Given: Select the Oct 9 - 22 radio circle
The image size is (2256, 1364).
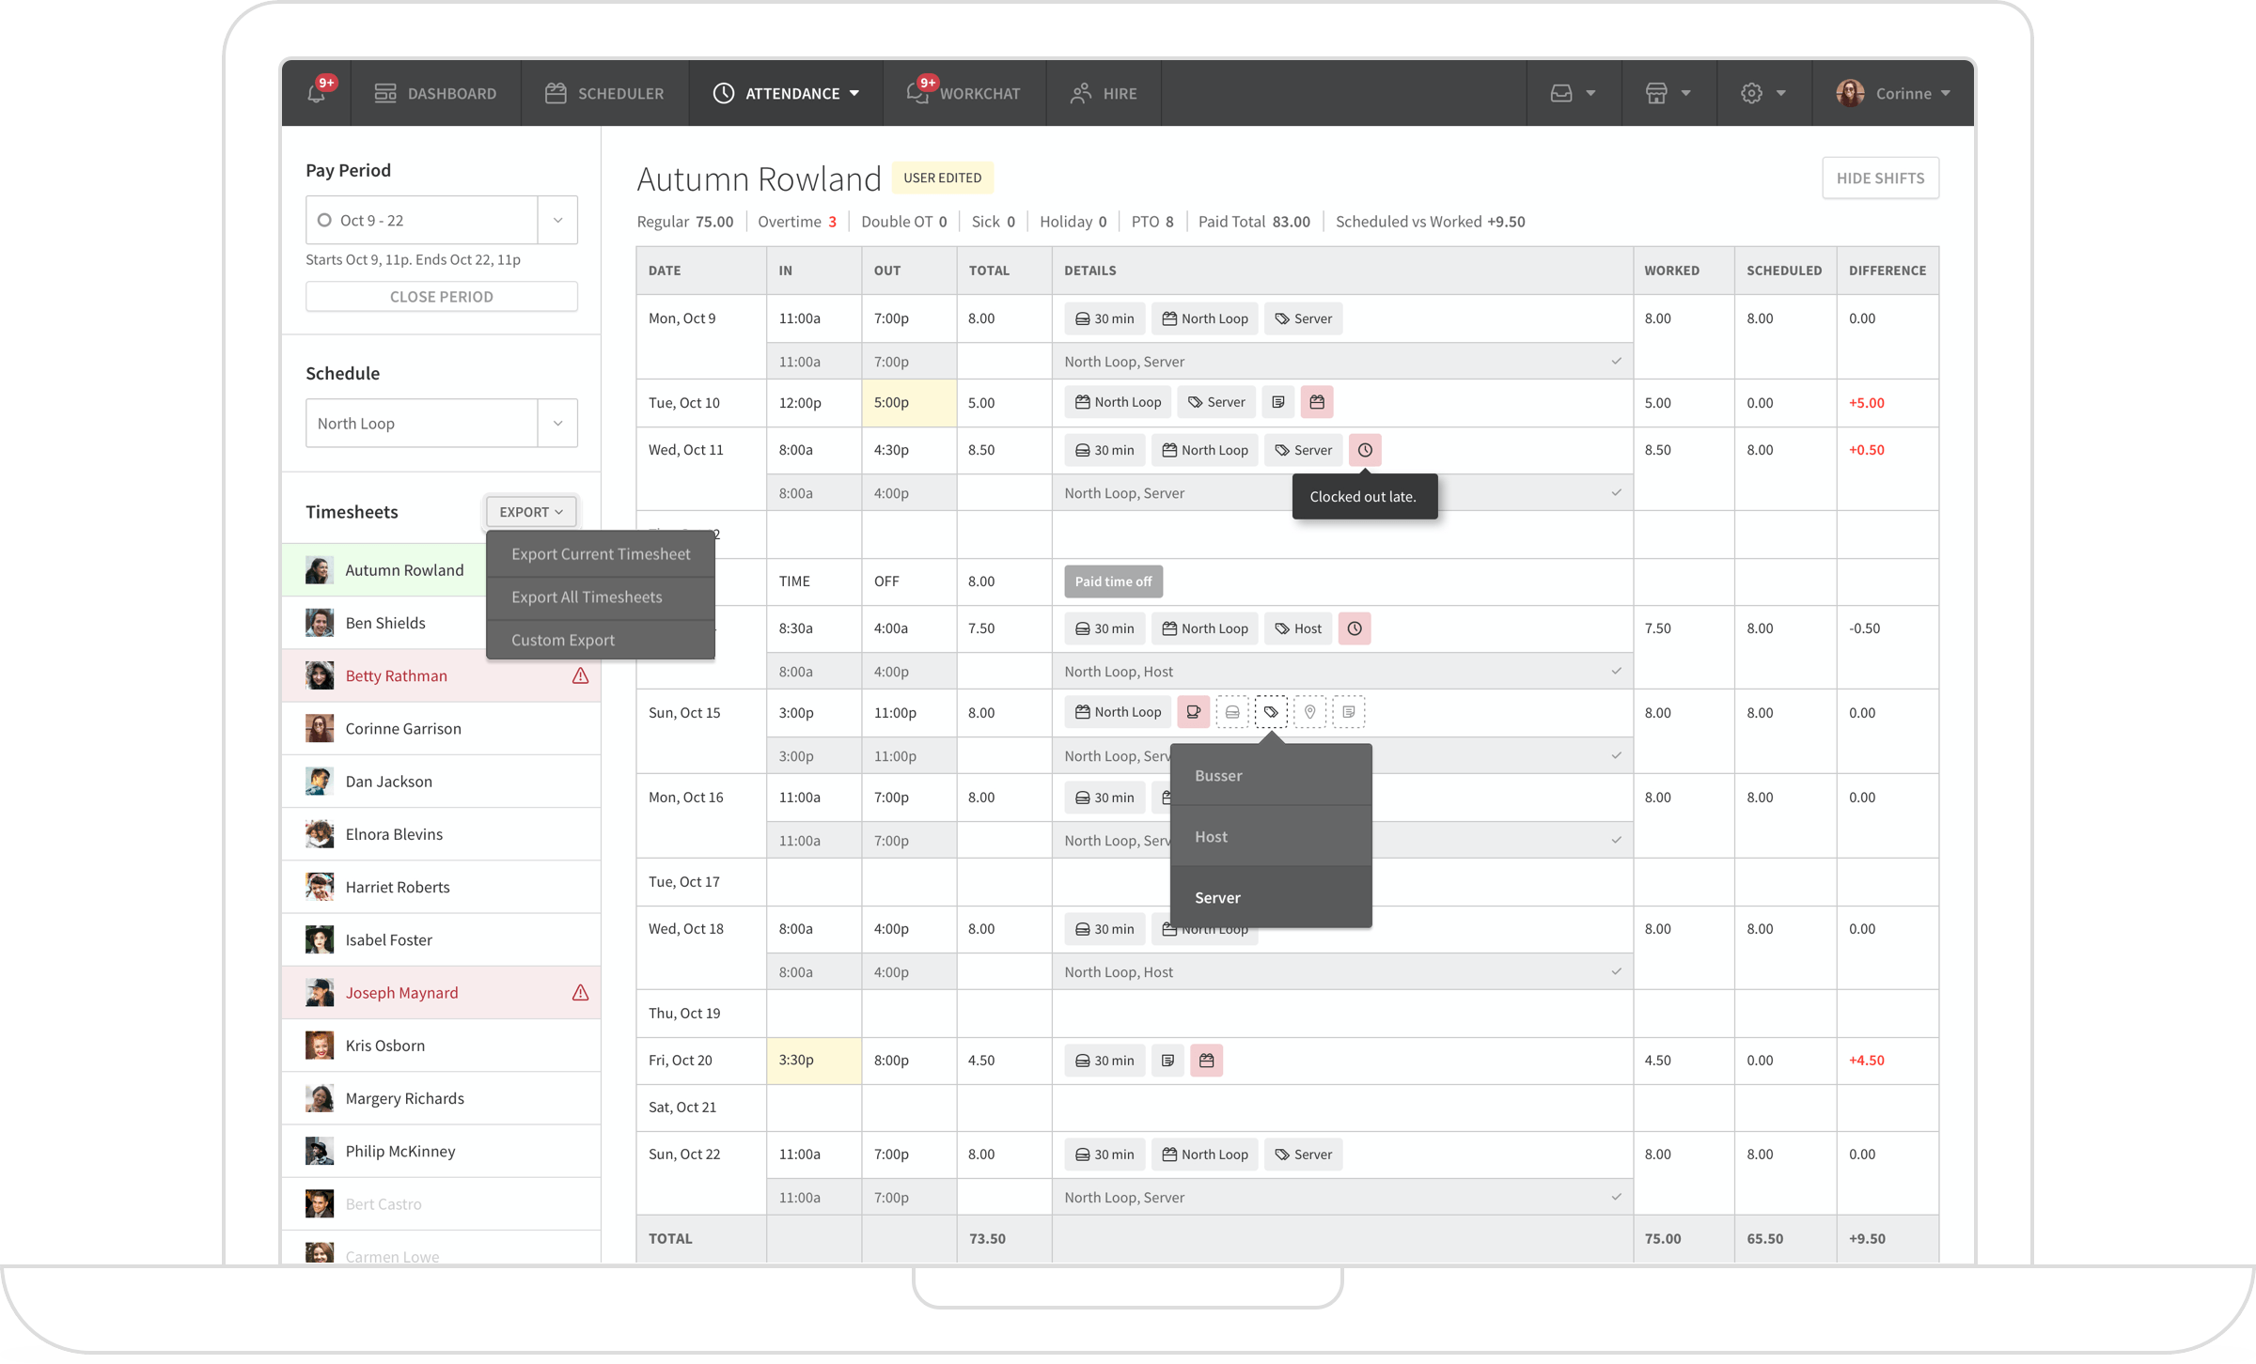Looking at the screenshot, I should [324, 220].
